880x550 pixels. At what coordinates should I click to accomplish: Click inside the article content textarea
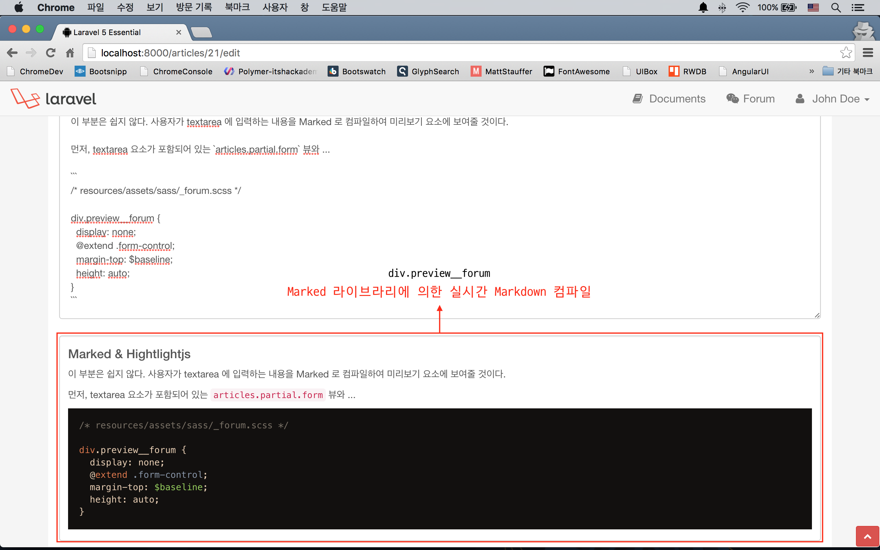click(x=440, y=217)
